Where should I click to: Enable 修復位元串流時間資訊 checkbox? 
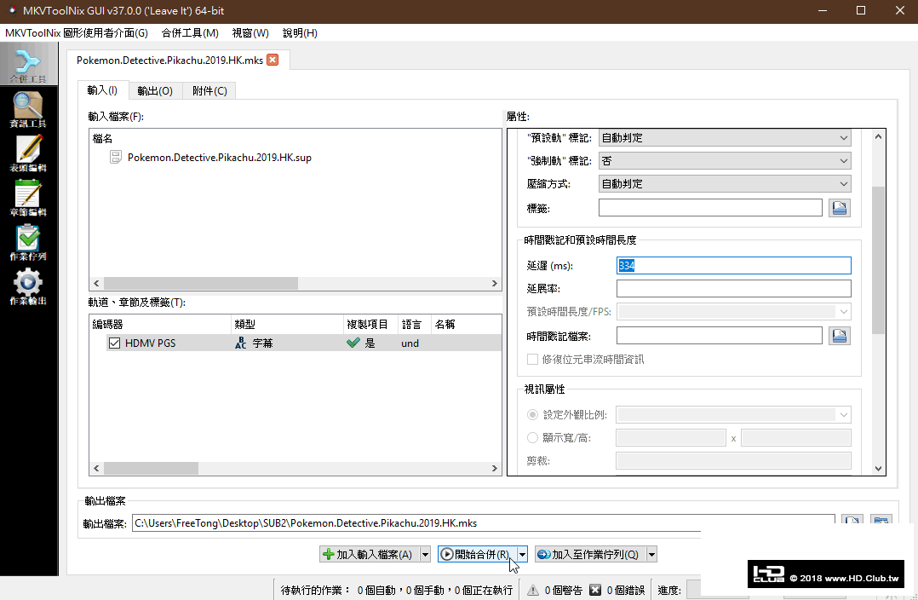click(532, 359)
